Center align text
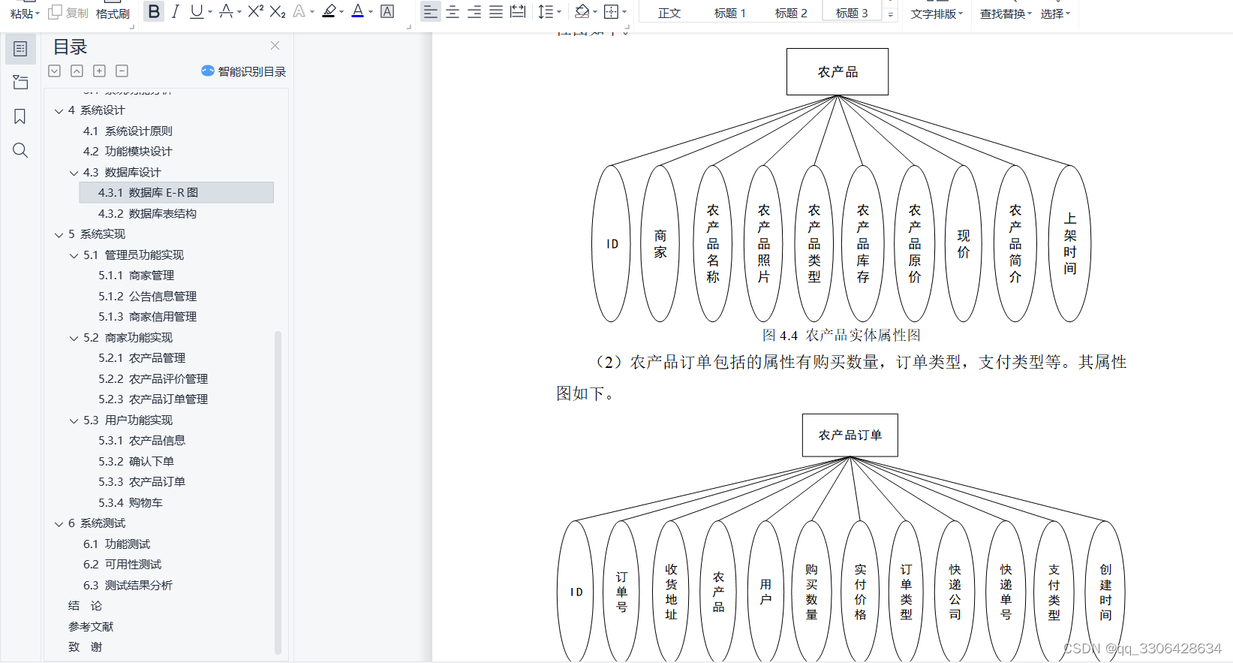 pos(453,11)
